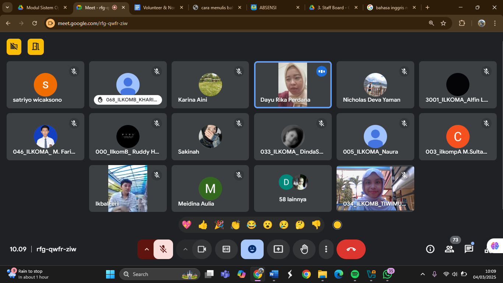
Task: Send the thumbs up reaction
Action: click(x=203, y=225)
